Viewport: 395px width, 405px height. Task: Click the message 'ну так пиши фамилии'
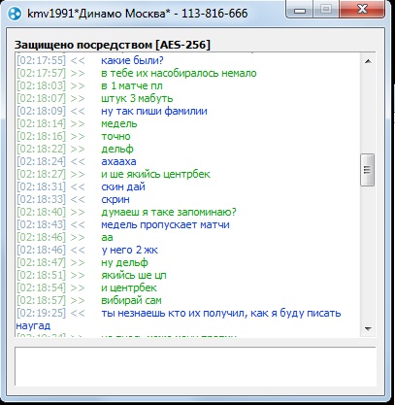154,111
